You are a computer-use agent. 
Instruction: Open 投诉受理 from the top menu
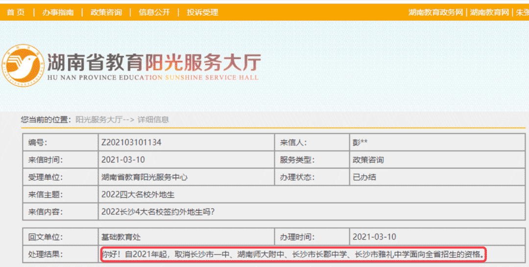pos(203,12)
